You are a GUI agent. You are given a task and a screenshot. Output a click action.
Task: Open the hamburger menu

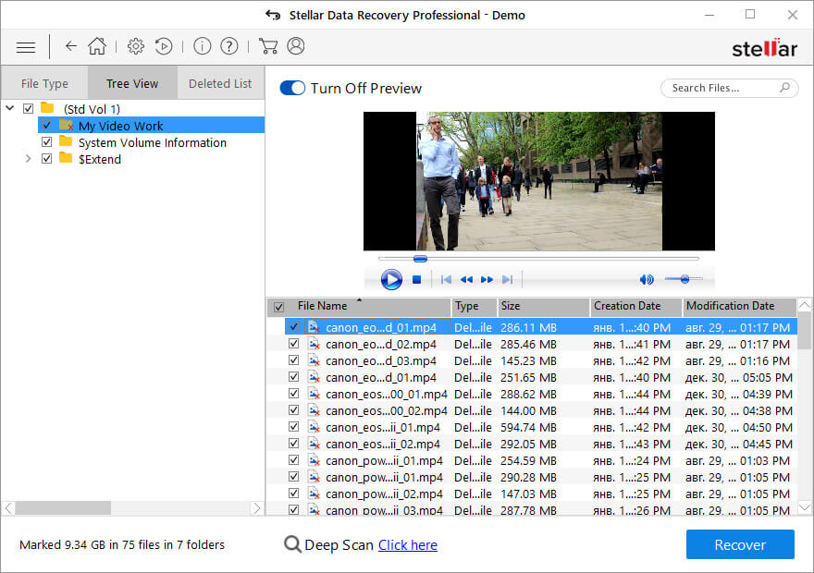[26, 48]
